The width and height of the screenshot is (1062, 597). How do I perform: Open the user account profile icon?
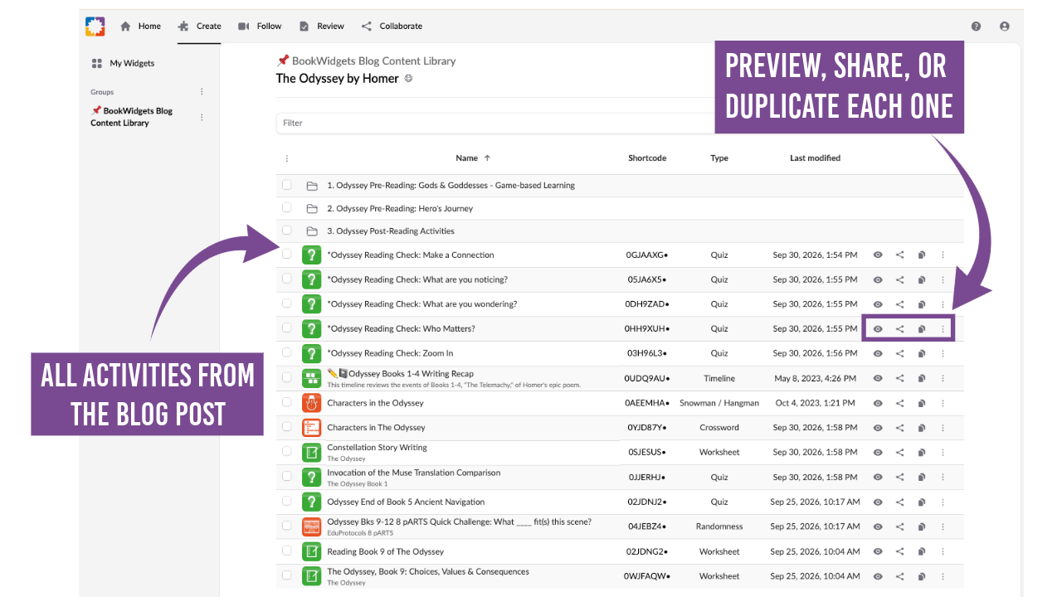1005,27
